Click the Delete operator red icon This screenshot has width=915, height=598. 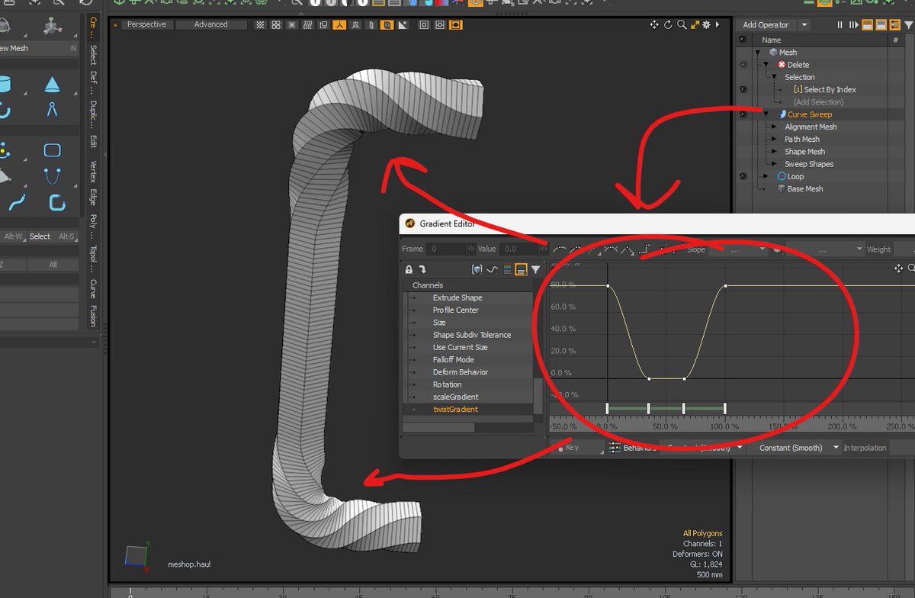[x=782, y=65]
